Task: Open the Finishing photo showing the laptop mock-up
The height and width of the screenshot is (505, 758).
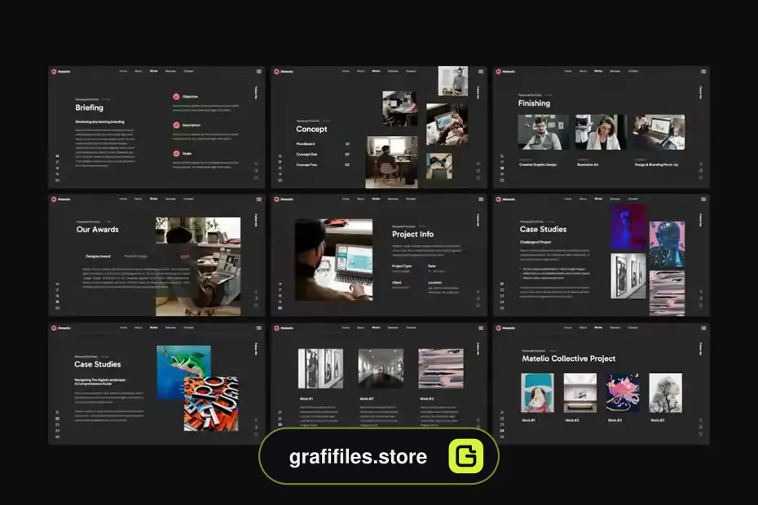Action: (659, 133)
